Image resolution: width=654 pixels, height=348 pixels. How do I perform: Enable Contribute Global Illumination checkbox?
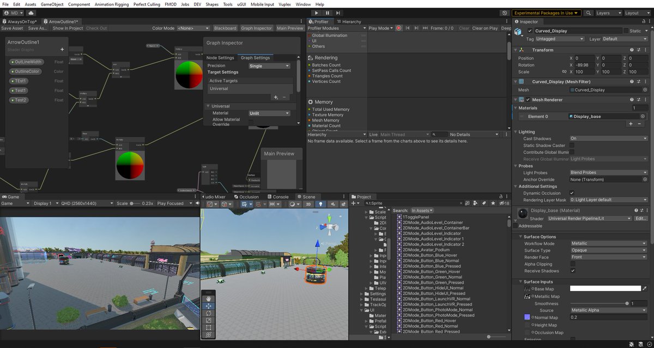572,152
